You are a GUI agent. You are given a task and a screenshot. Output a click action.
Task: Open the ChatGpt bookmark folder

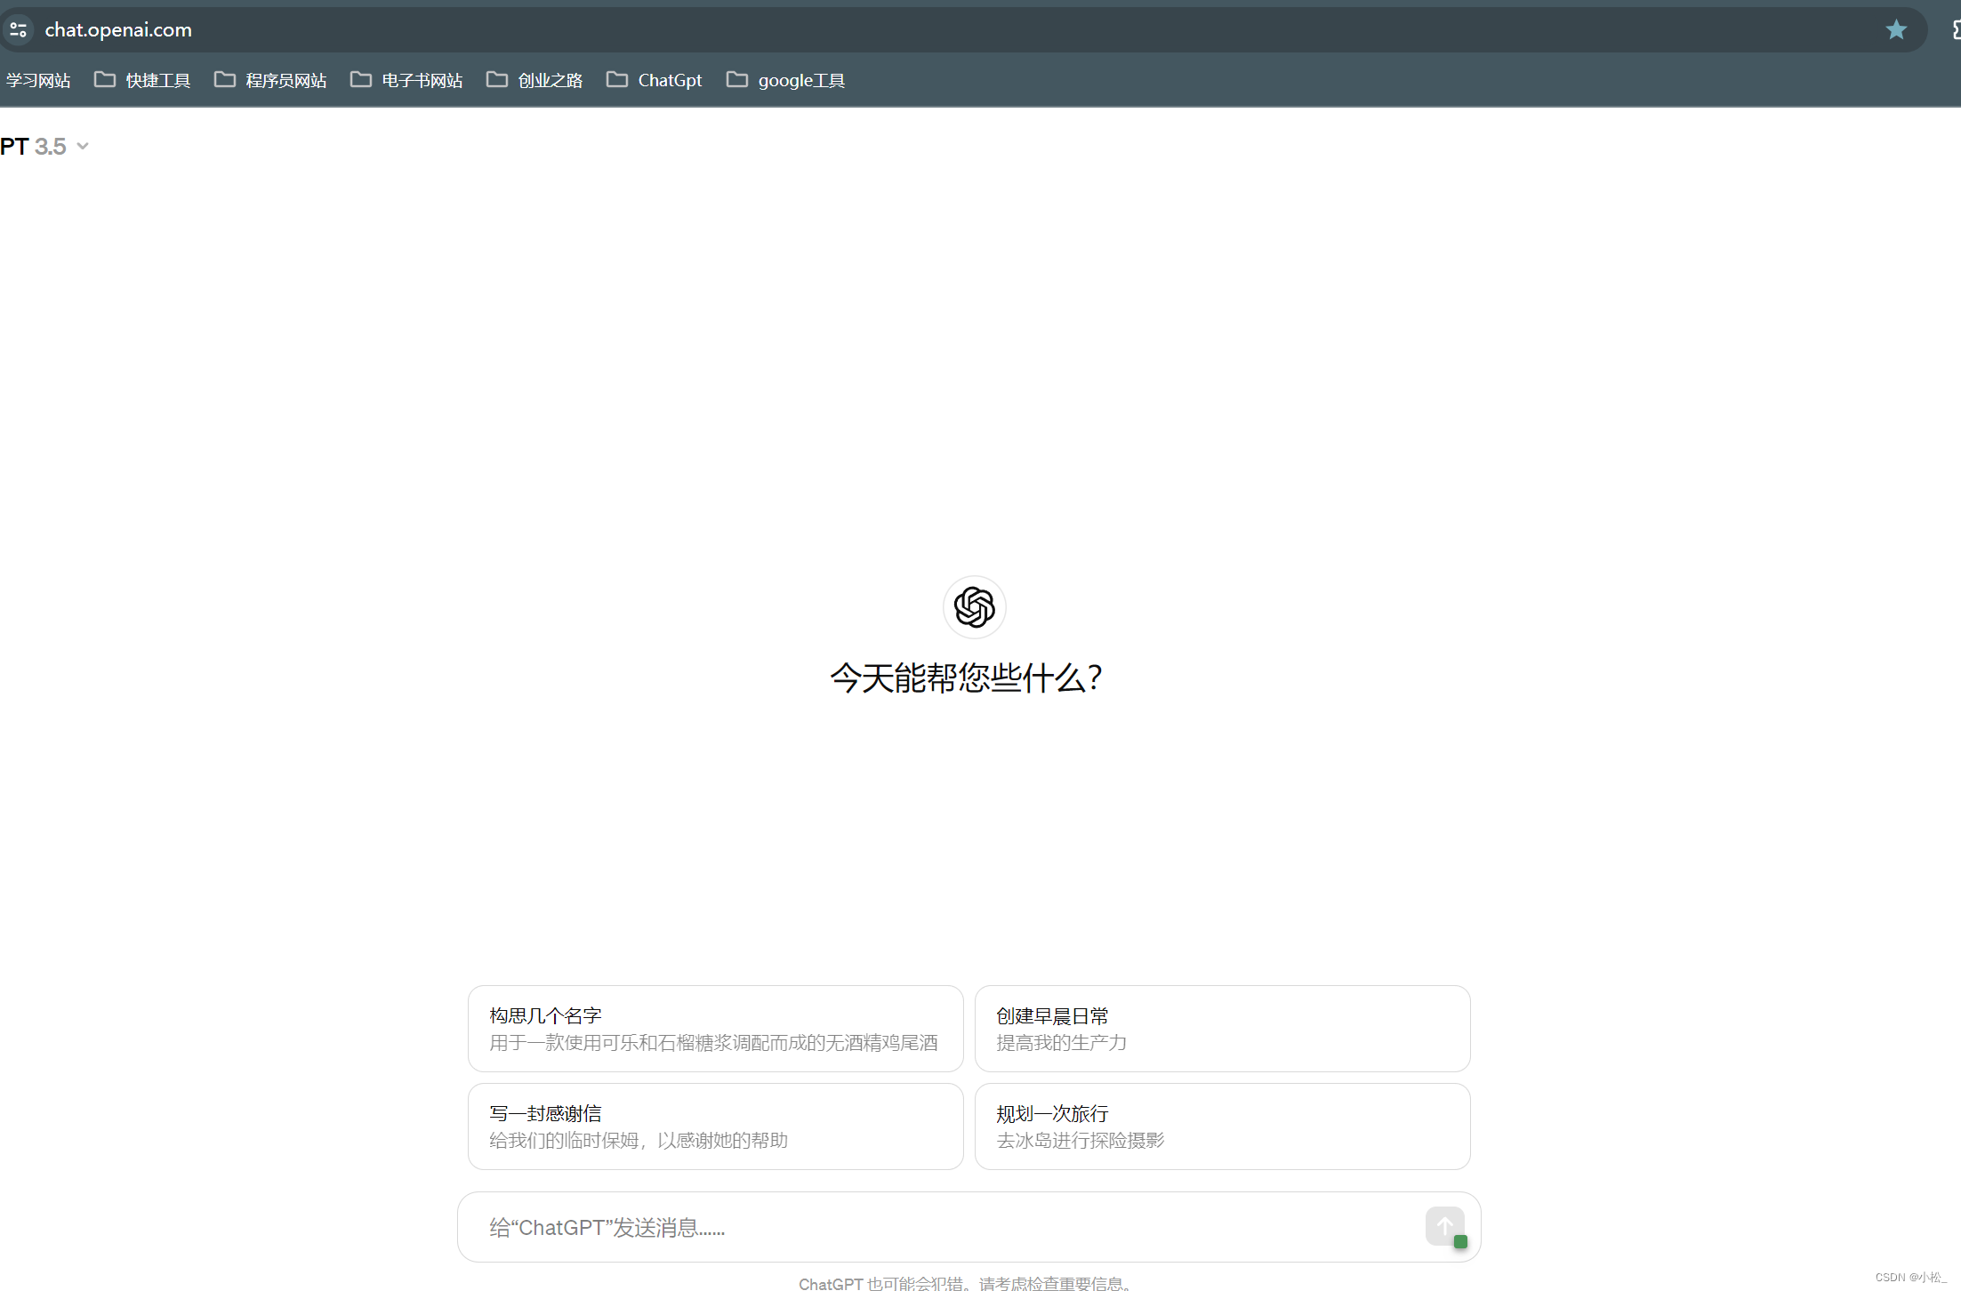coord(655,80)
